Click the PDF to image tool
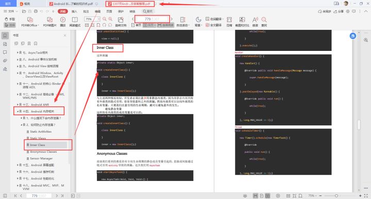The width and height of the screenshot is (371, 199). tap(49, 22)
